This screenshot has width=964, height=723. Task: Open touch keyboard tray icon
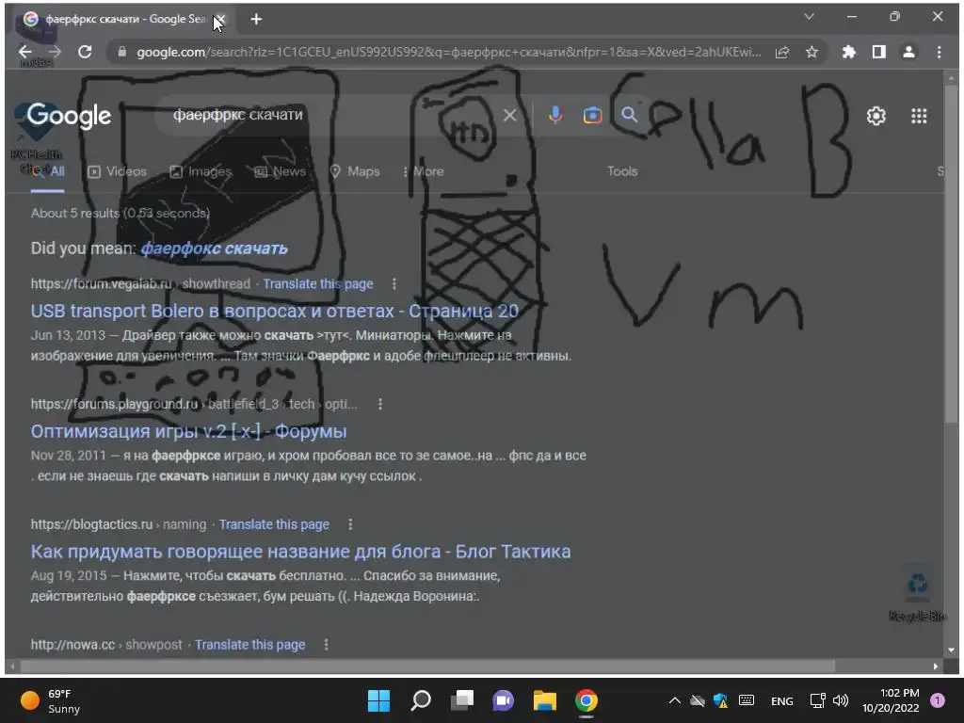(747, 700)
